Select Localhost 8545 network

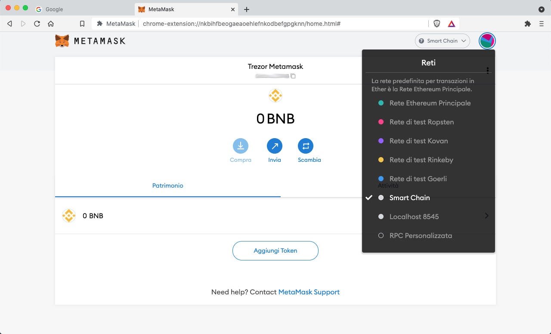point(428,216)
